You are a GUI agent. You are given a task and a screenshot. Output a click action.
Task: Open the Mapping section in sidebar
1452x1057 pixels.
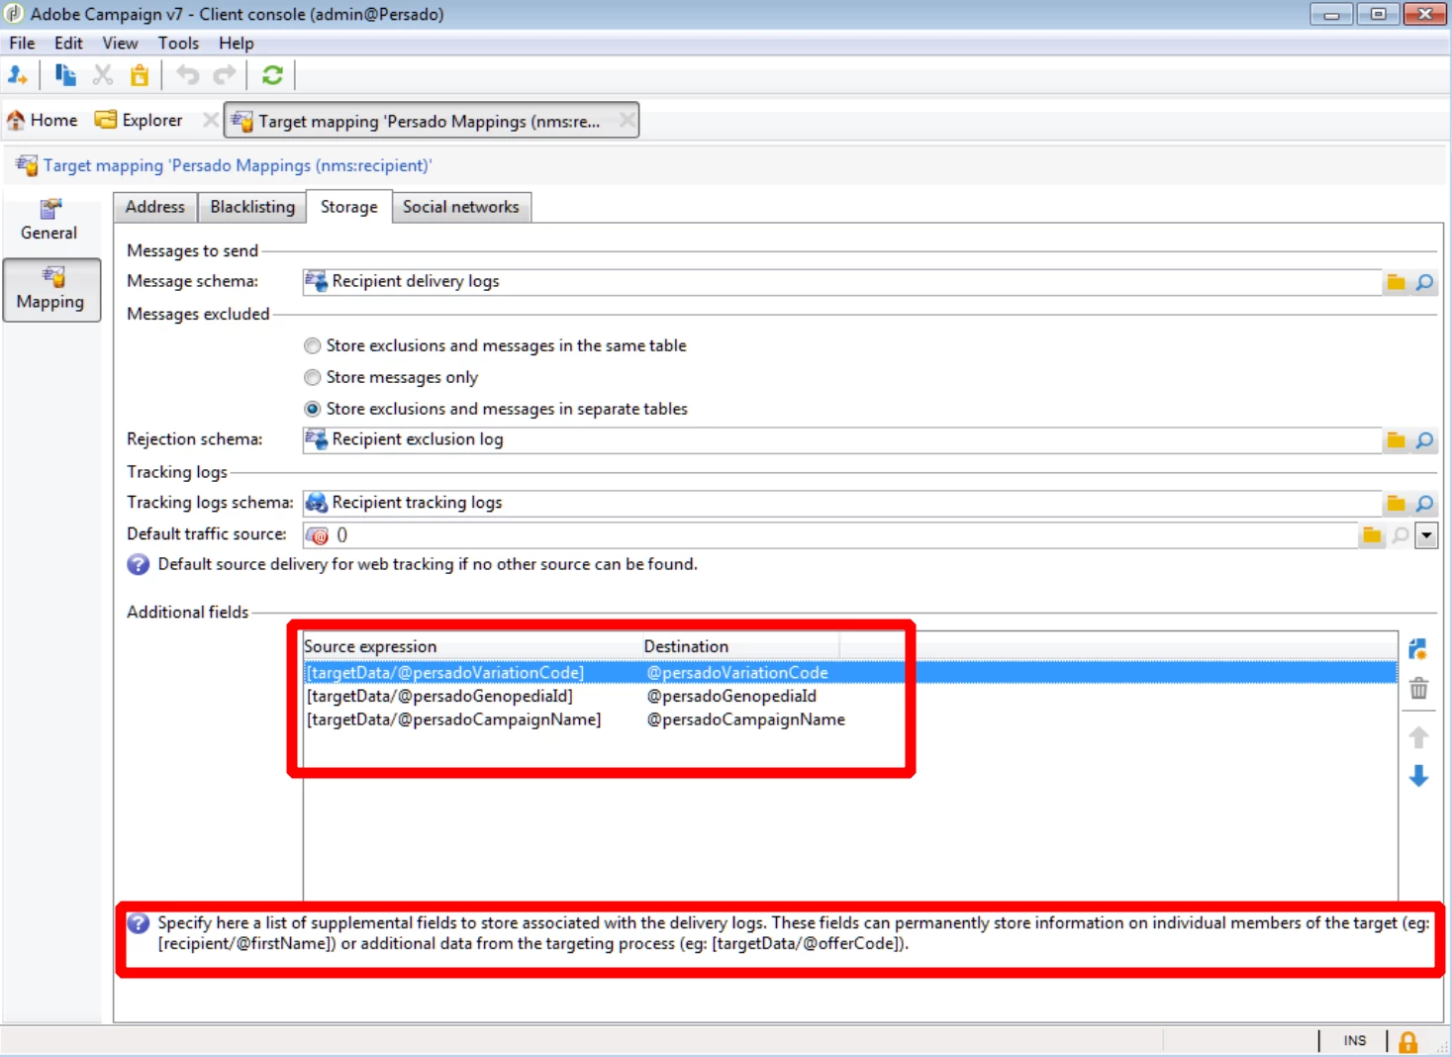[x=51, y=290]
